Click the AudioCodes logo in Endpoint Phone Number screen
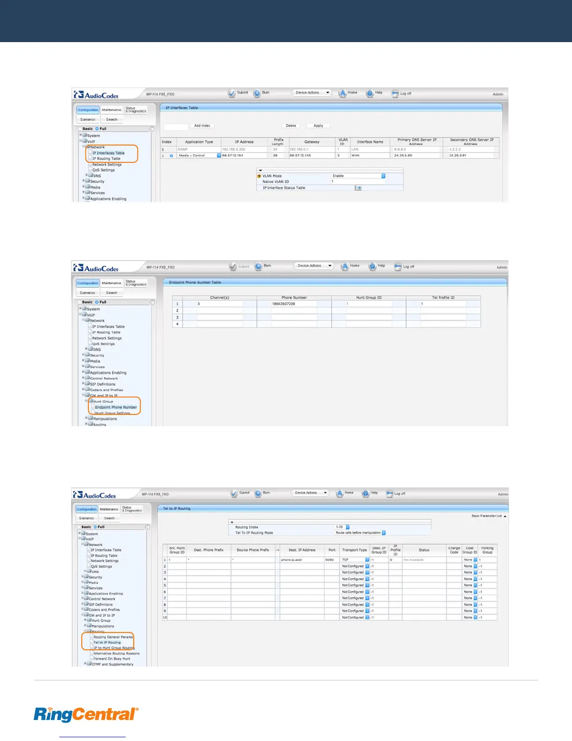 click(96, 268)
